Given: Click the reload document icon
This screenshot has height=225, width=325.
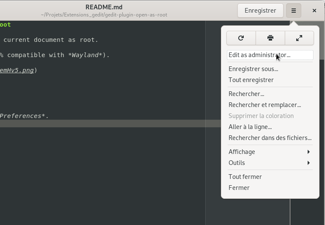Looking at the screenshot, I should (x=241, y=38).
